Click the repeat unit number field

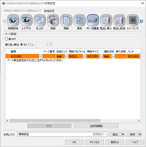[42, 45]
